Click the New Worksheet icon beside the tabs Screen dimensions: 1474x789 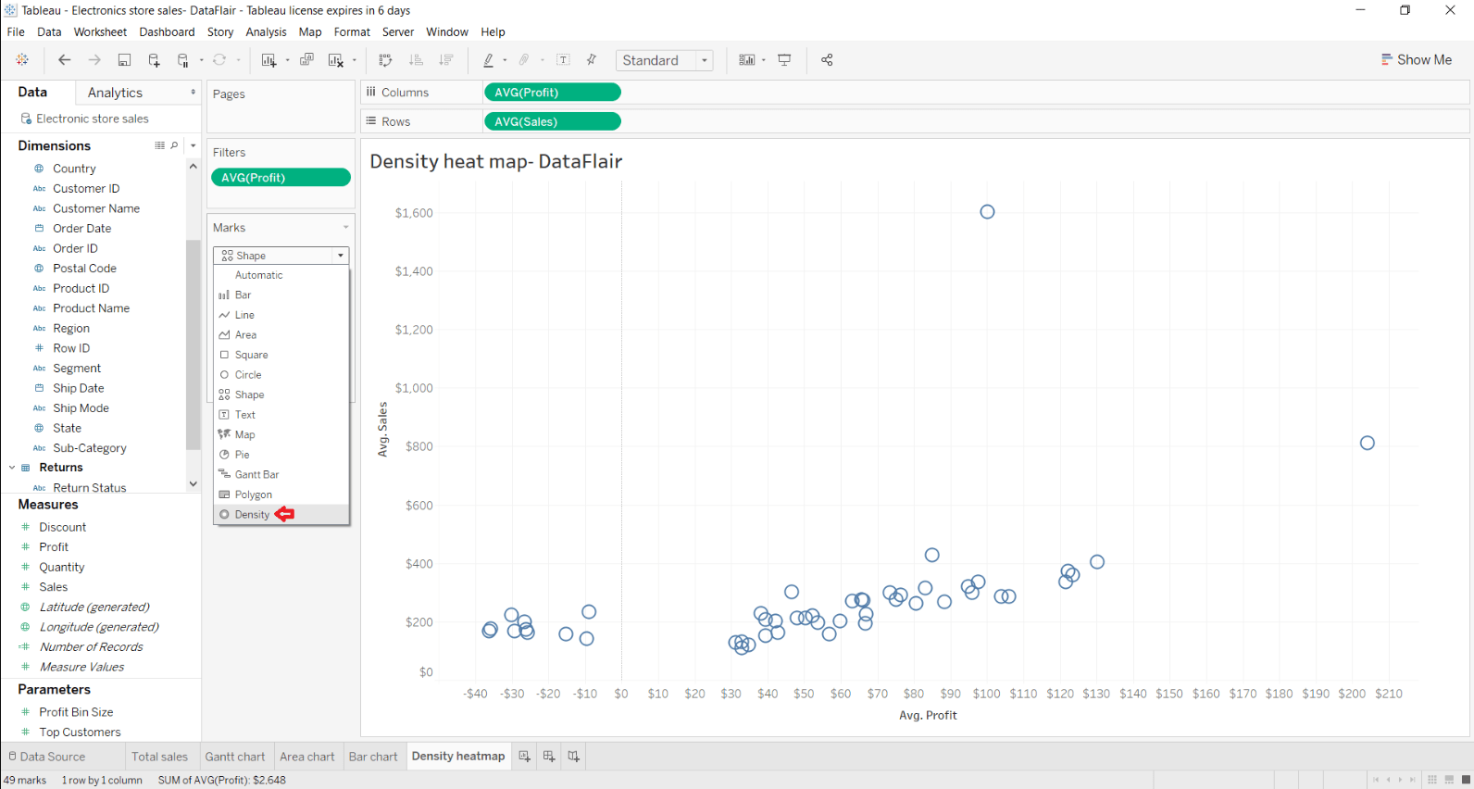click(x=524, y=757)
